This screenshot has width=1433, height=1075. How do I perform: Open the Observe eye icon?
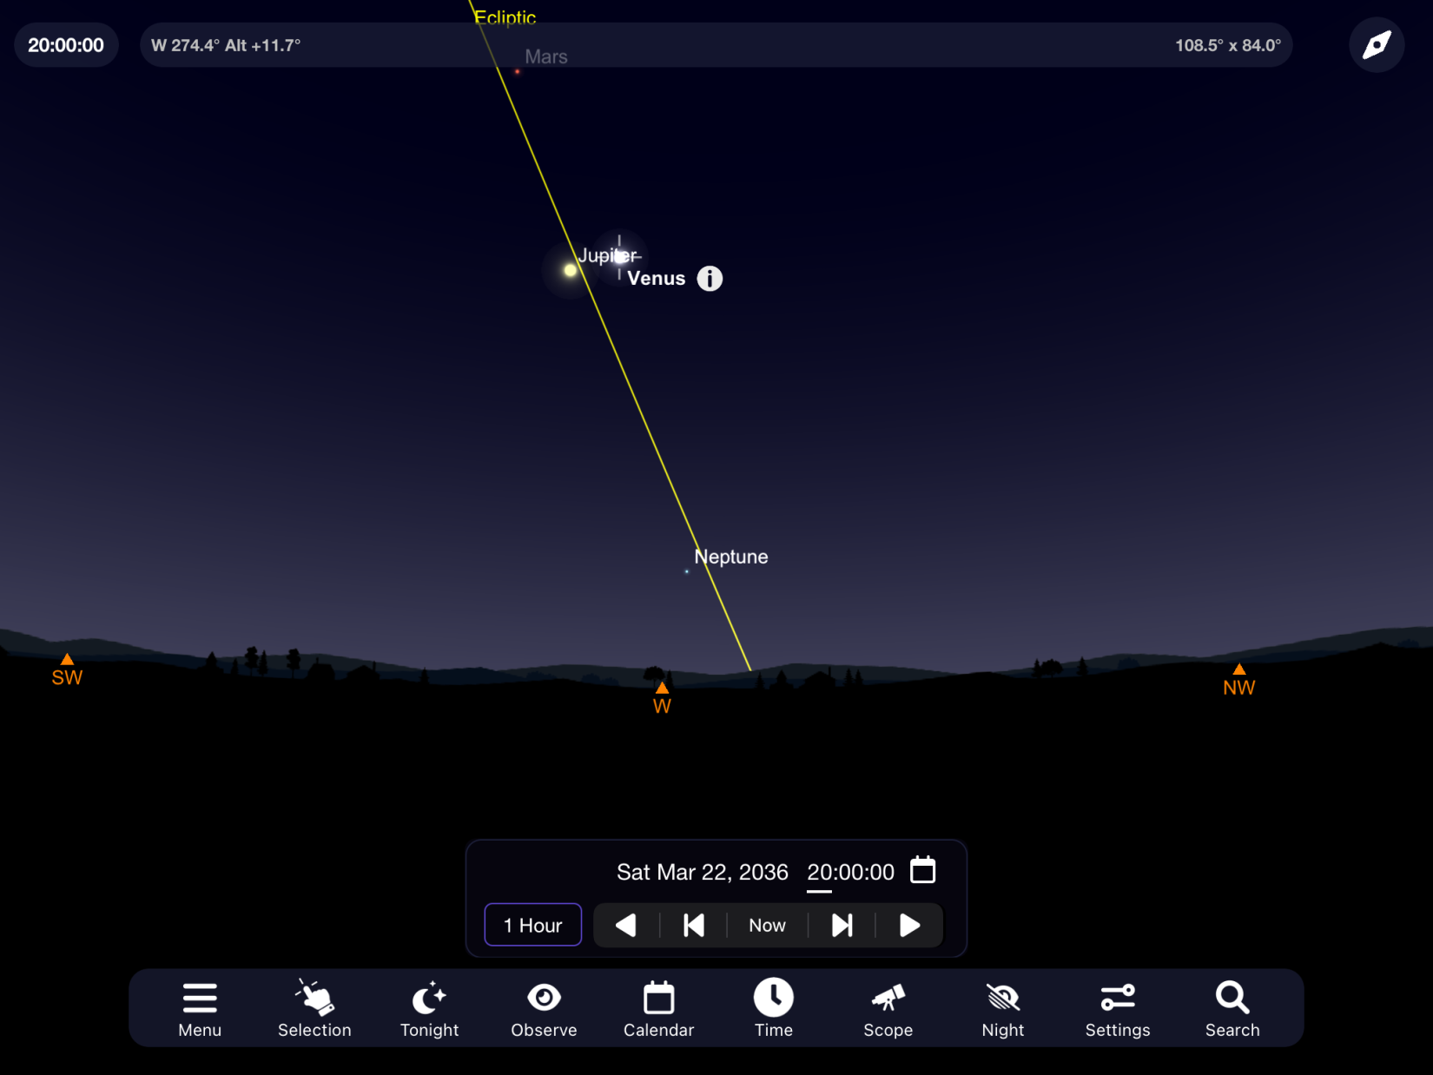[544, 1009]
